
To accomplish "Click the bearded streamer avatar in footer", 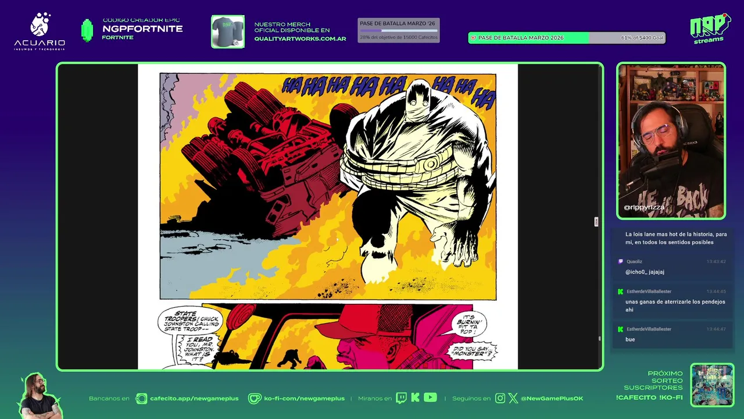I will [x=40, y=396].
